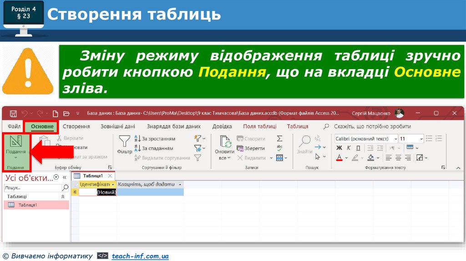Switch to the Створення ribbon tab
The width and height of the screenshot is (466, 261).
coord(76,126)
